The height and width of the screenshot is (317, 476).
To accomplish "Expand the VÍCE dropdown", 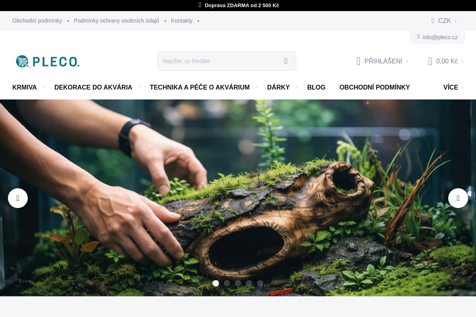I will [x=451, y=87].
